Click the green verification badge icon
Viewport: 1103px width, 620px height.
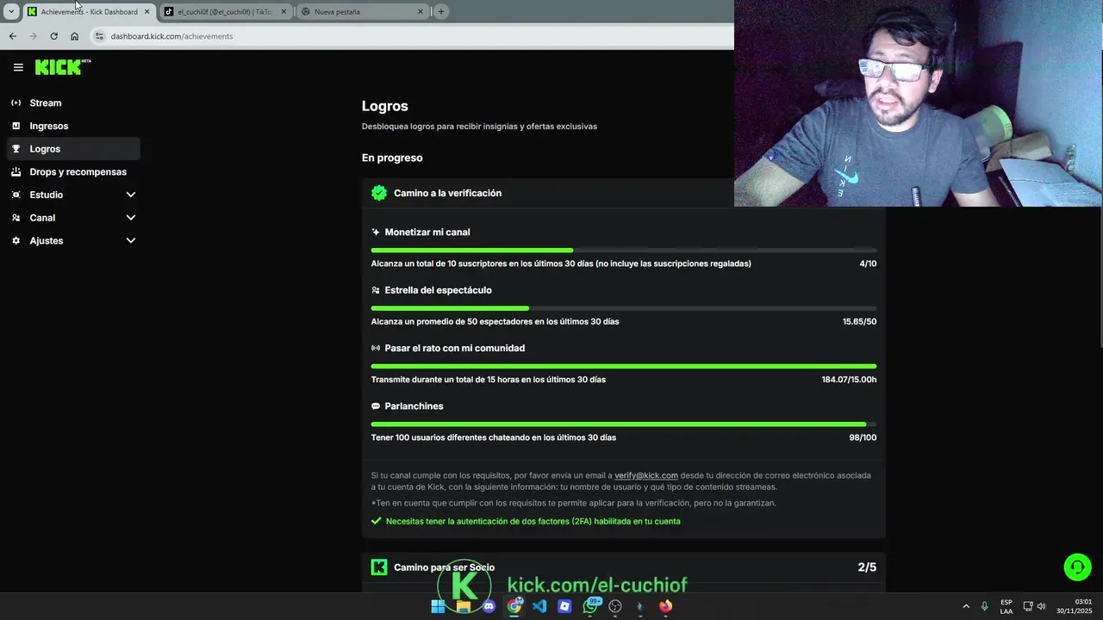tap(379, 193)
